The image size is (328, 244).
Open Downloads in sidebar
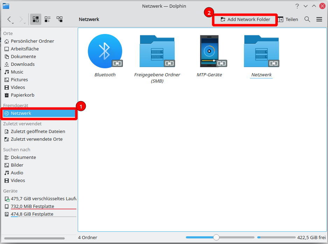(39, 64)
